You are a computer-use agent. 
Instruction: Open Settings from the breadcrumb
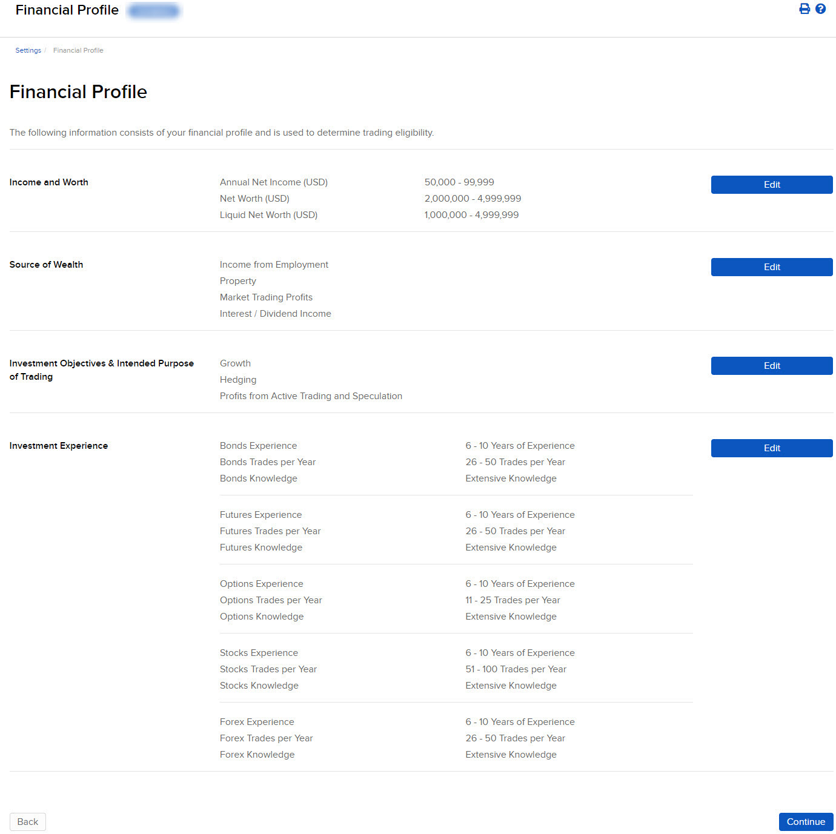click(x=28, y=50)
